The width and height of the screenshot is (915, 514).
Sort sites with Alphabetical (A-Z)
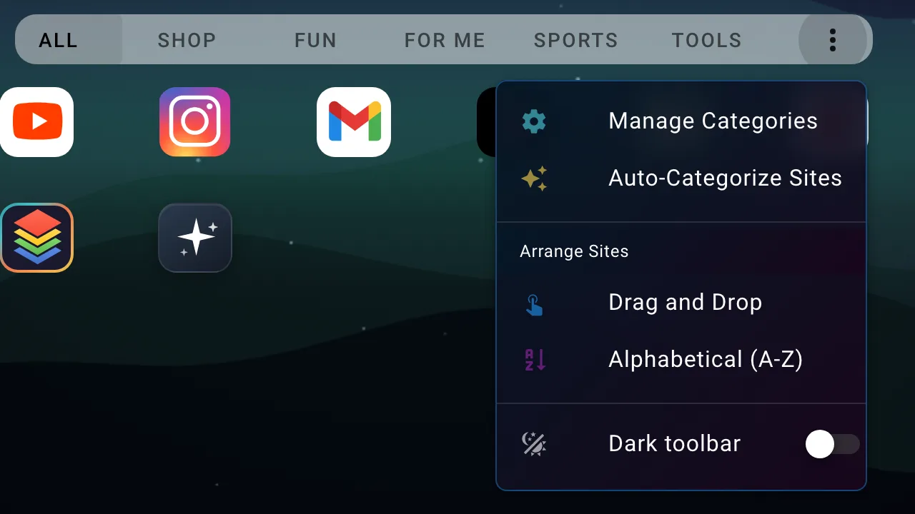pyautogui.click(x=681, y=360)
